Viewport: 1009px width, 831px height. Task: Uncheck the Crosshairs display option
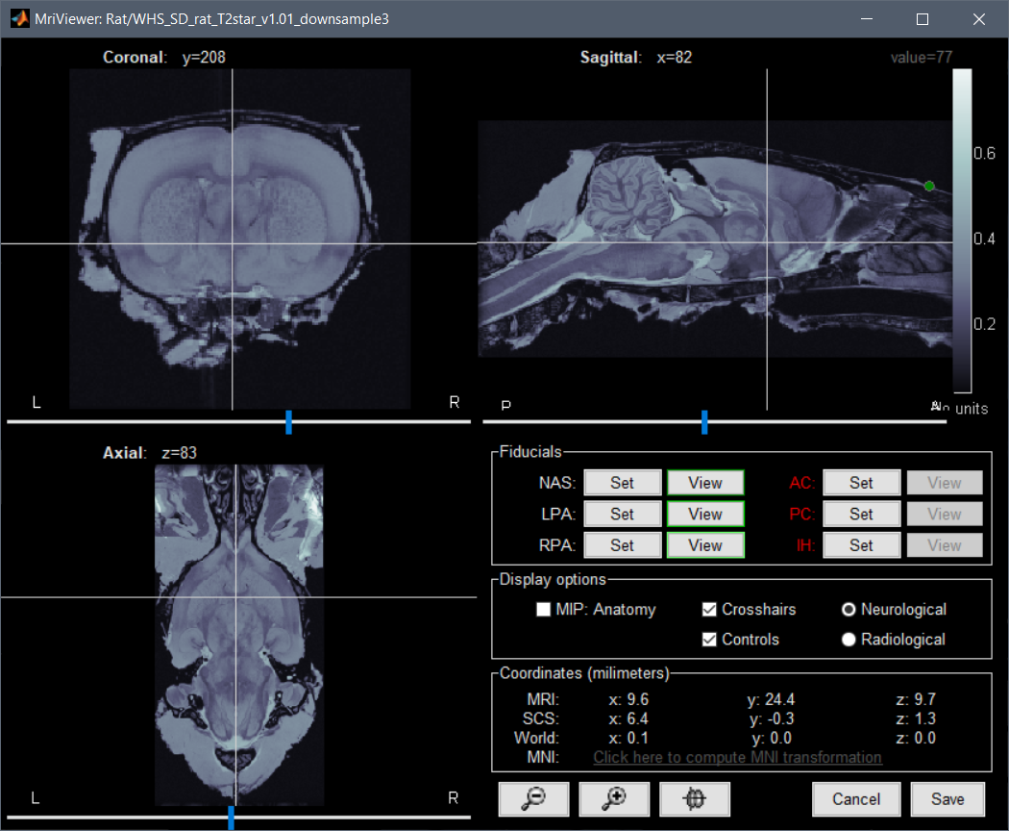coord(708,609)
